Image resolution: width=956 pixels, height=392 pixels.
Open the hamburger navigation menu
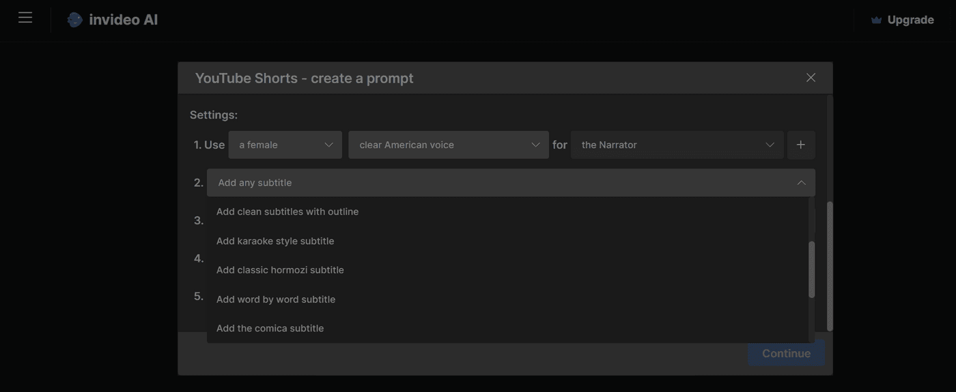click(25, 18)
